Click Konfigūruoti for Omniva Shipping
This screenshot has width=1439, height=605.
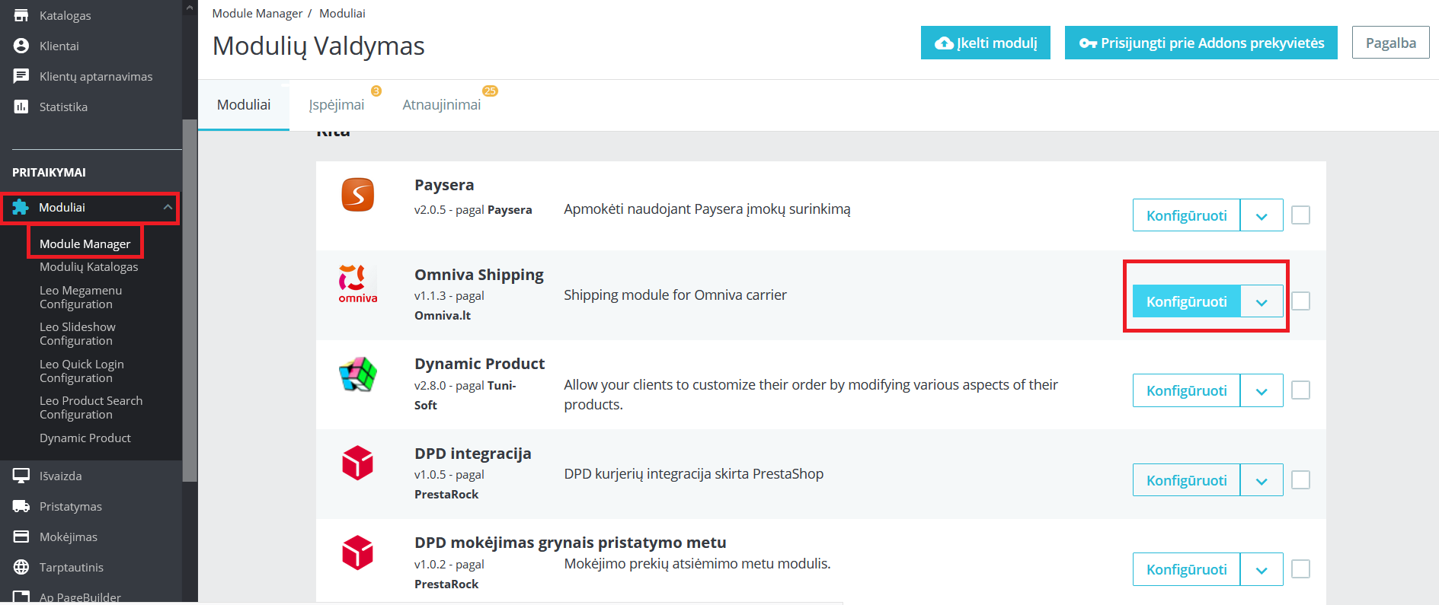click(x=1187, y=301)
